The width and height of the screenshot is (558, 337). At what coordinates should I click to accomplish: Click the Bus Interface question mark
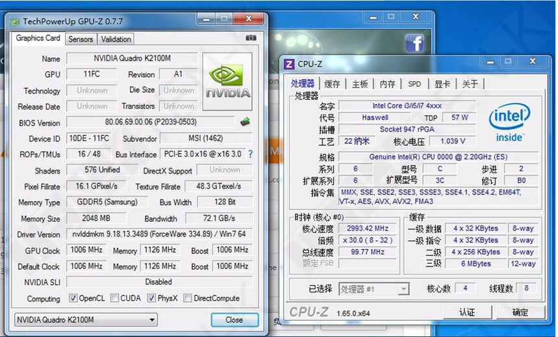[251, 154]
